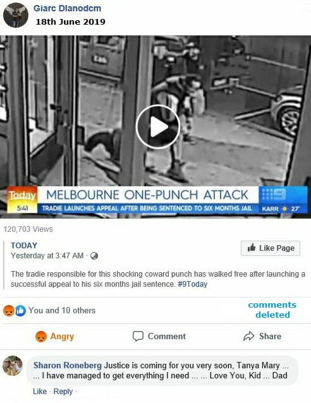Viewport: 311px width, 403px height.
Task: Click the Giarc Dlanodcm profile picture
Action: coord(15,15)
